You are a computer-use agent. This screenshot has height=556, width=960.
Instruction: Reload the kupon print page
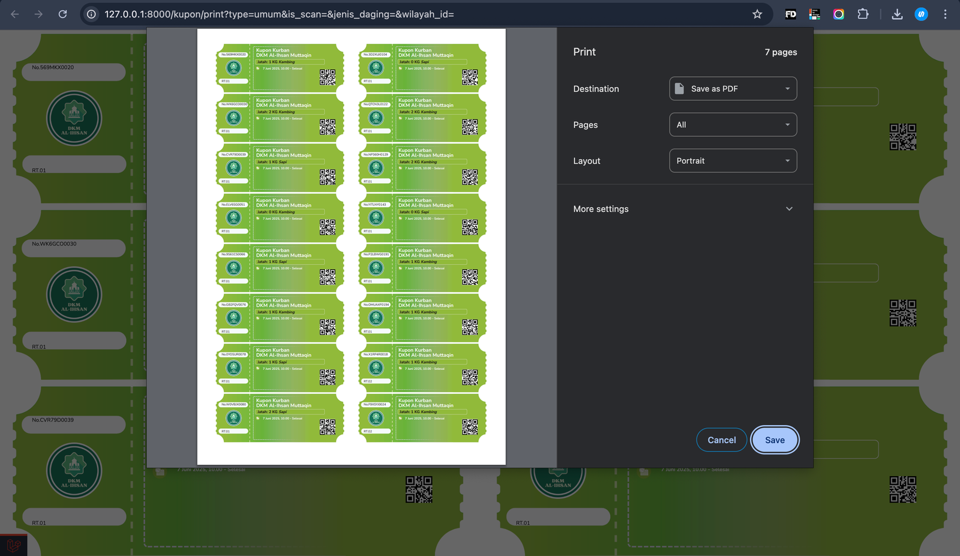(x=62, y=14)
